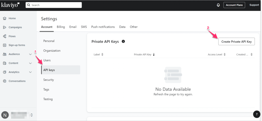Screen dimensions: 262x121
Task: Click the Private API Key column header
Action: [143, 55]
